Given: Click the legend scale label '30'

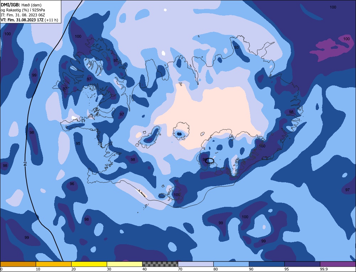Looking at the screenshot, I should click(x=109, y=269).
